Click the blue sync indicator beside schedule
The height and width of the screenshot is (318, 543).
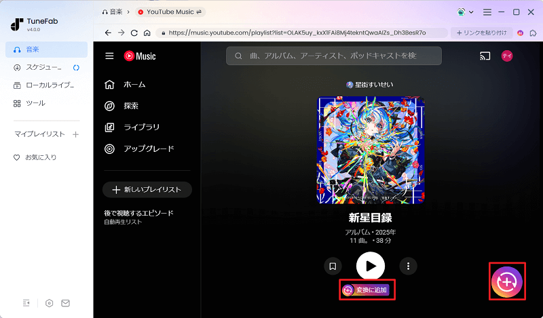[76, 68]
